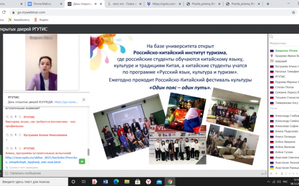Open the Яндекс bookmark
Screen dimensions: 299x186
pos(41,20)
